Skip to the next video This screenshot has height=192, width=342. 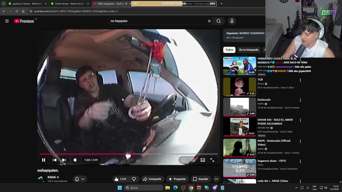click(64, 160)
